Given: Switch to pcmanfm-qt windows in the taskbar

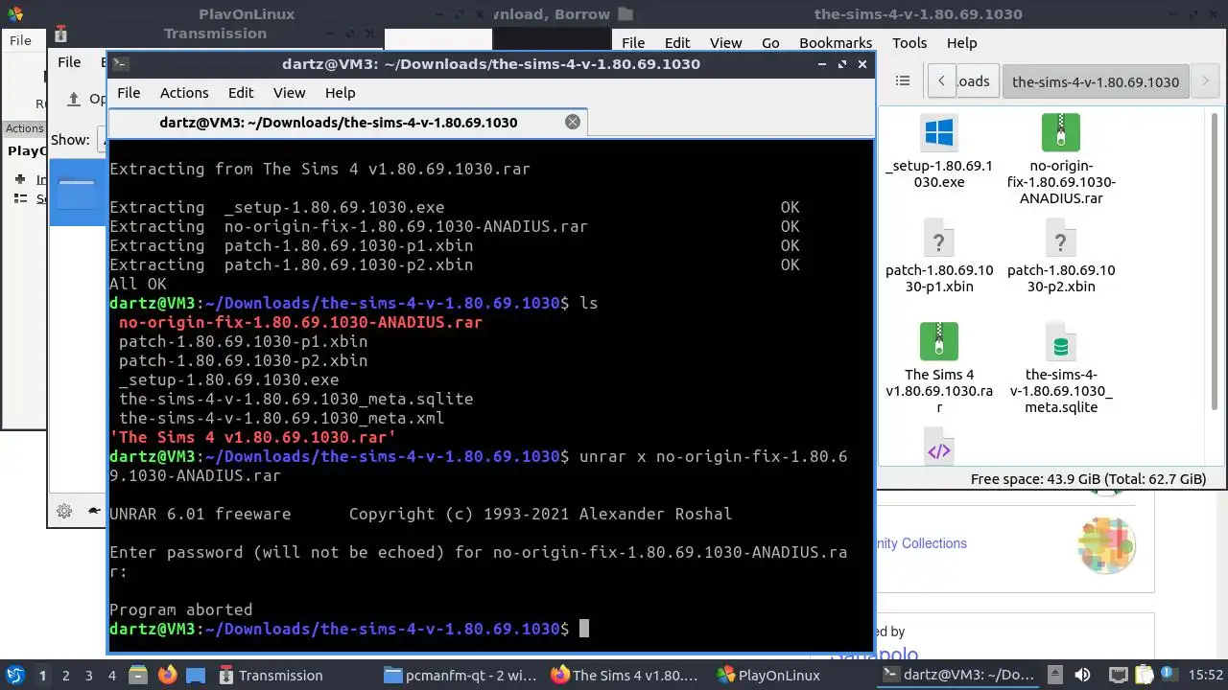Looking at the screenshot, I should point(460,675).
